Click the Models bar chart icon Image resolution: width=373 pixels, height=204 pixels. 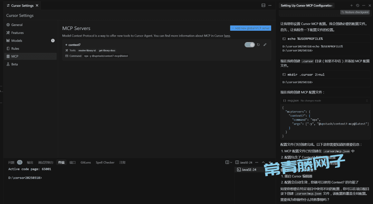point(8,40)
